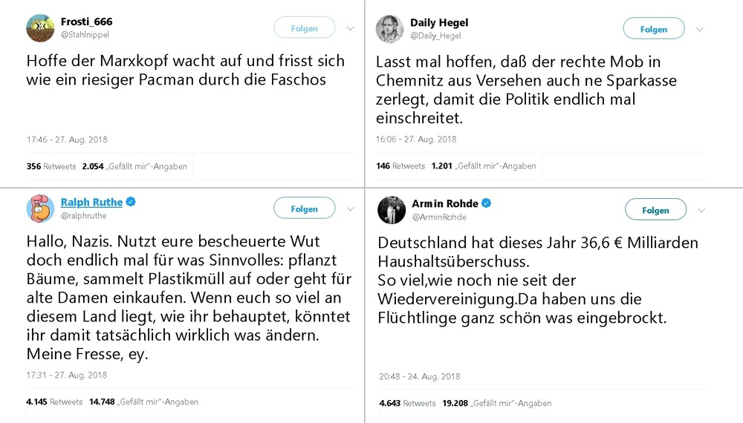View 4.145 Retweets on Ralph Ruthe tweet

(54, 401)
